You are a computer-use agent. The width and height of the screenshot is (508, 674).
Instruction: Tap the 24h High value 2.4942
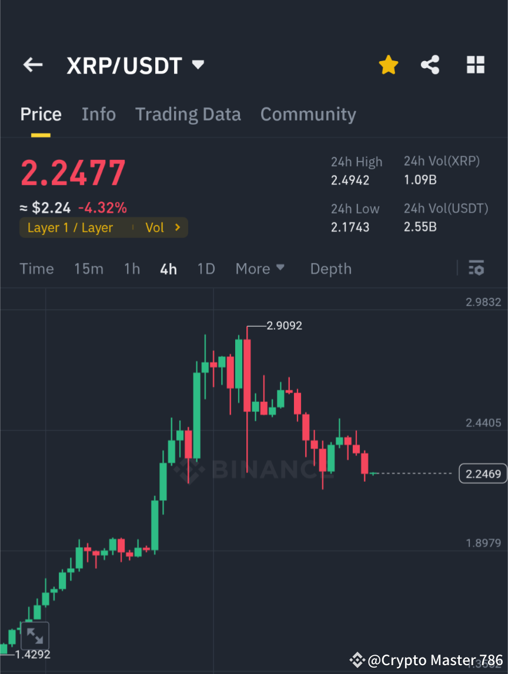pos(350,180)
